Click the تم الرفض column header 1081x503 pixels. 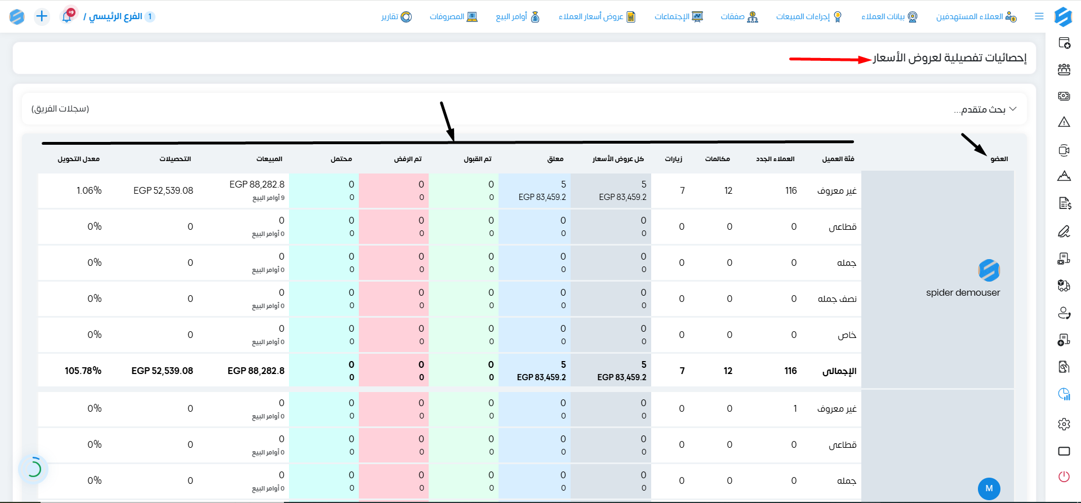(x=408, y=159)
